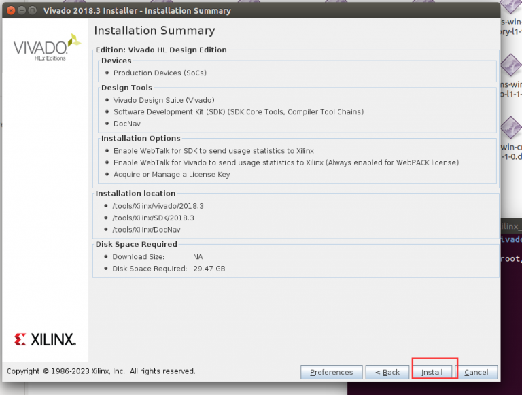Image resolution: width=522 pixels, height=395 pixels.
Task: Minimize the Vivado installer window
Action: pyautogui.click(x=22, y=11)
